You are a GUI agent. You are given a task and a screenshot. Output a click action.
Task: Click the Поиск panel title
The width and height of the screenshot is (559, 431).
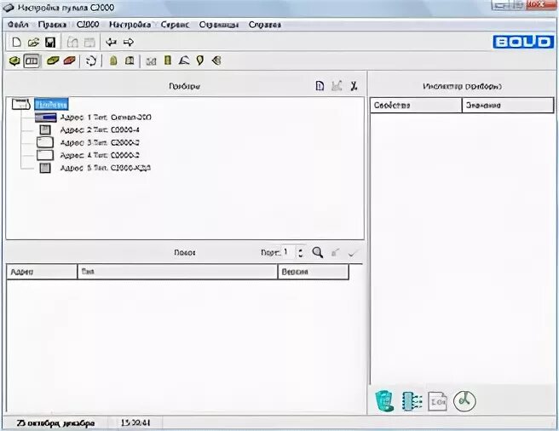(x=185, y=252)
